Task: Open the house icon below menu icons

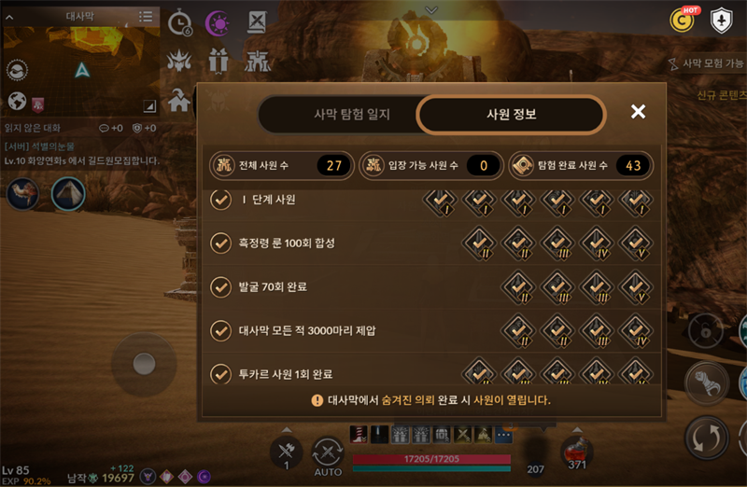Action: click(179, 100)
